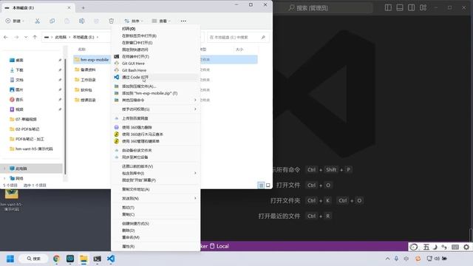Open the 查看 (View) dropdown

161,21
